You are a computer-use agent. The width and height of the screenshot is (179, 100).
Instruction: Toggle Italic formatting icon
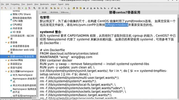88,8
